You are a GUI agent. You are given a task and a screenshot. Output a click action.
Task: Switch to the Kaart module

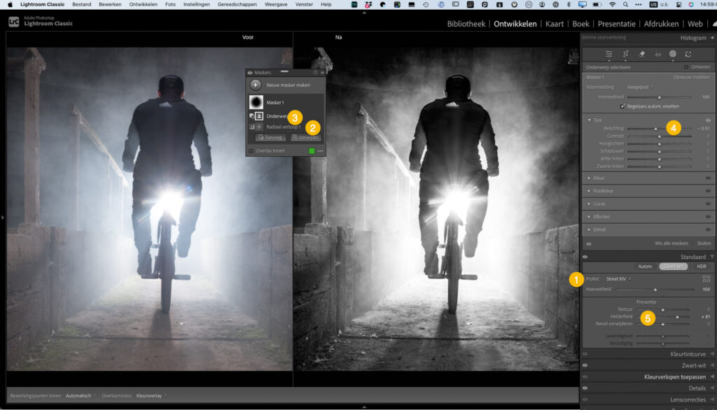[555, 24]
